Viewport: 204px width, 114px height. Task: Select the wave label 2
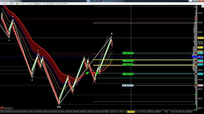click(9, 40)
